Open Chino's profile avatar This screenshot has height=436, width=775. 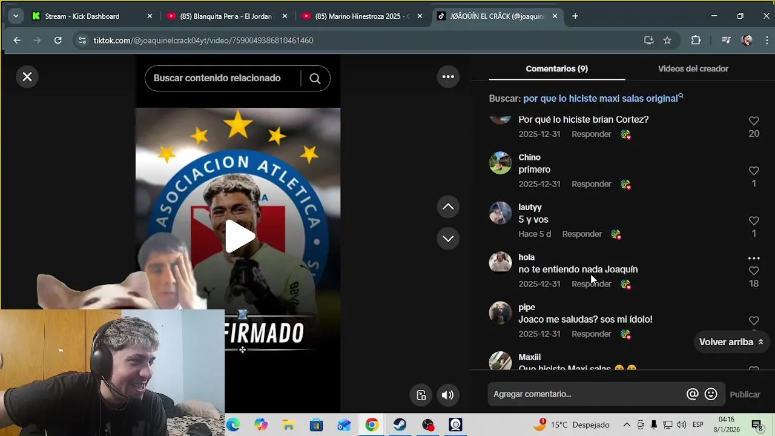500,163
